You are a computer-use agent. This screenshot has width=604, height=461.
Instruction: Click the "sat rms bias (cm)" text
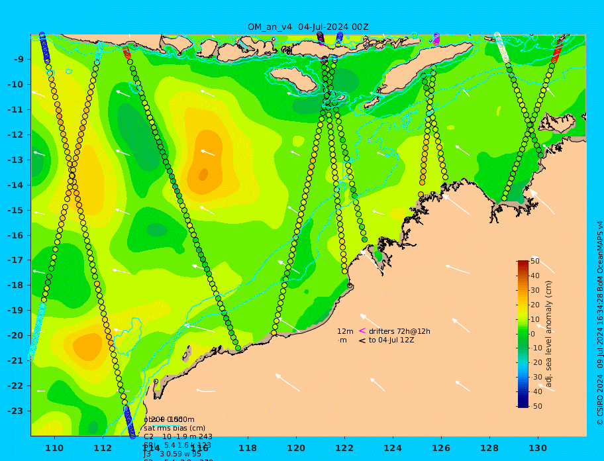click(x=174, y=429)
